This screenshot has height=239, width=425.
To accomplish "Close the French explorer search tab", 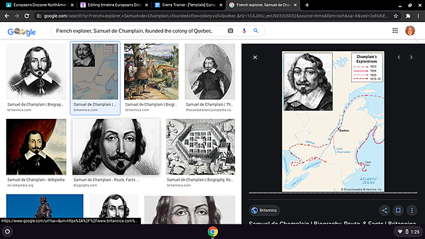I will pos(295,5).
